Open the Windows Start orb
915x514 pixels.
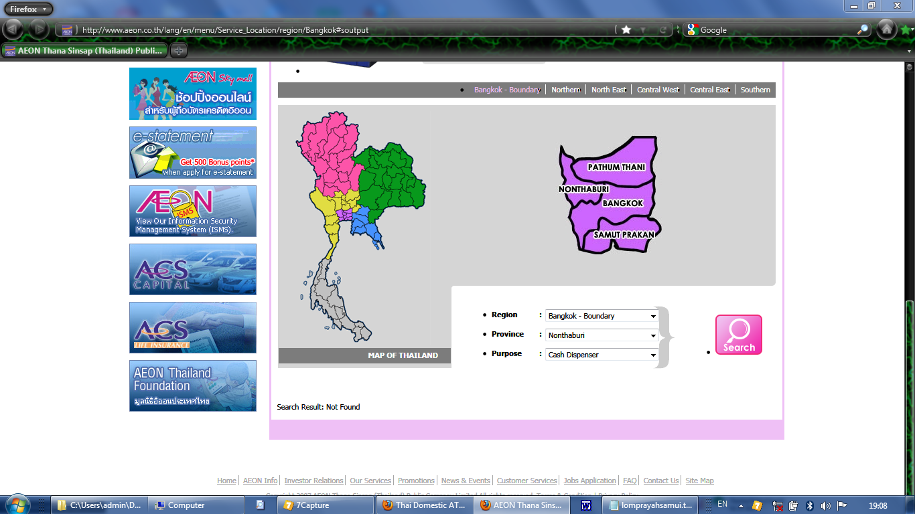[16, 505]
